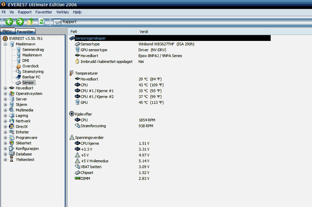Screen dimensions: 312x207
Task: Expand the Server tree branch
Action: (x=6, y=99)
